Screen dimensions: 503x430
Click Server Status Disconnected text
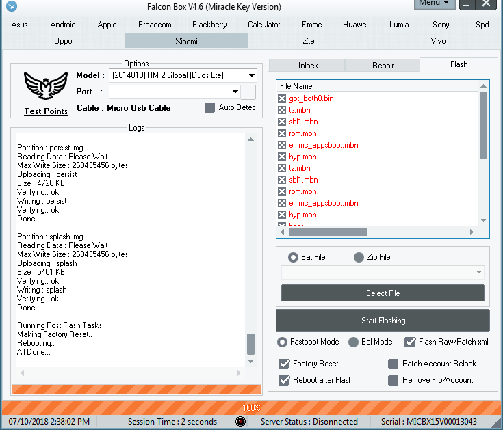309,422
